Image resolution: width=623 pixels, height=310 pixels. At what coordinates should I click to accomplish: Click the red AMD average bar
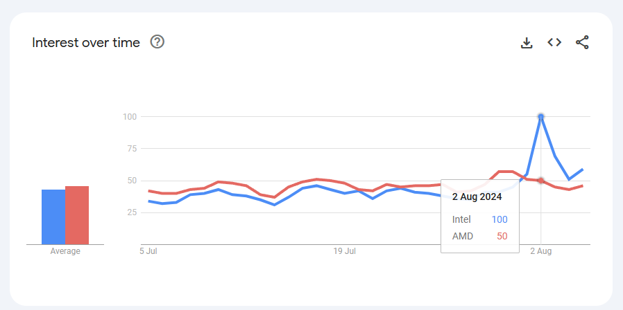77,215
